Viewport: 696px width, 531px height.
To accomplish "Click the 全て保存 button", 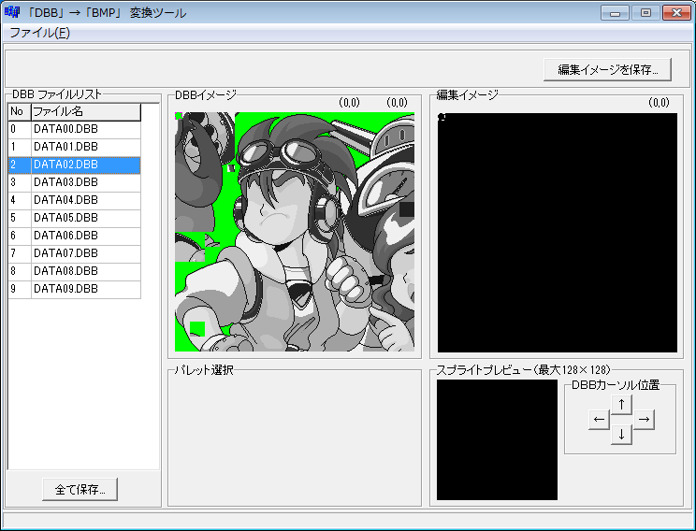I will [x=80, y=489].
